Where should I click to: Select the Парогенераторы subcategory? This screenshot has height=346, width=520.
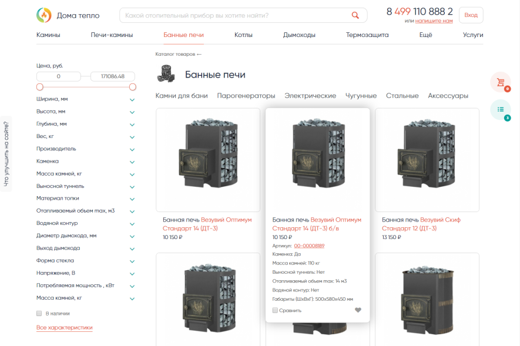click(246, 96)
